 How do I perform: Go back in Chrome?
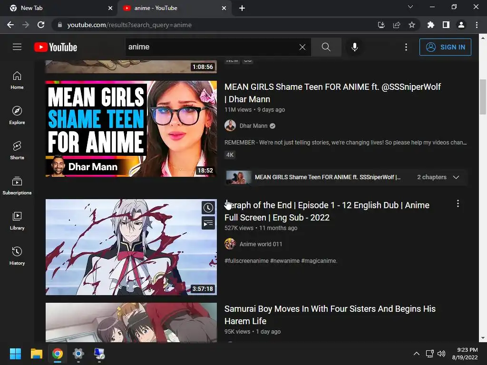10,25
